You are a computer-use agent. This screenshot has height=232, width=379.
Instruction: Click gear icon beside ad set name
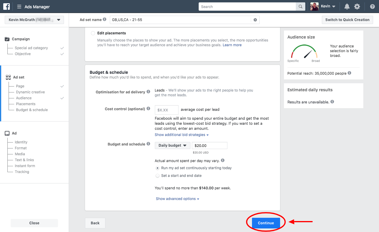coord(255,20)
